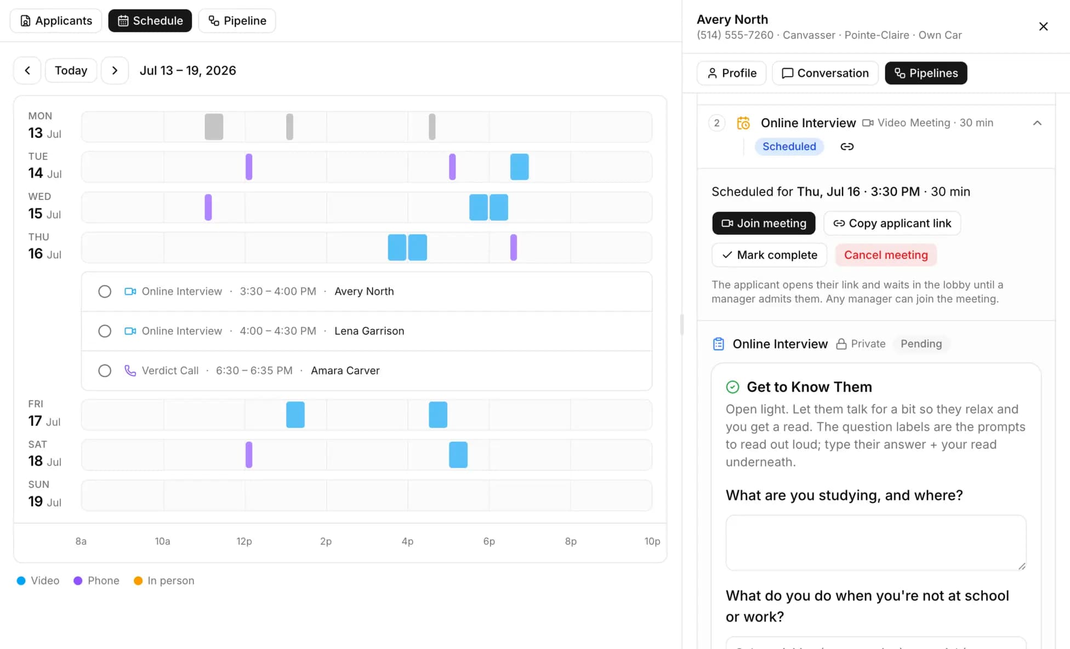Advance to next week with right chevron

click(x=115, y=70)
